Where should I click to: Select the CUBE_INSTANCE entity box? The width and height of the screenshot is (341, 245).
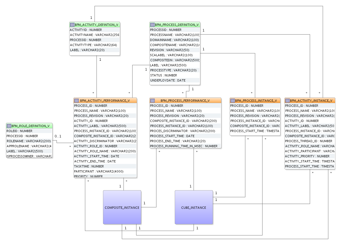(194, 207)
